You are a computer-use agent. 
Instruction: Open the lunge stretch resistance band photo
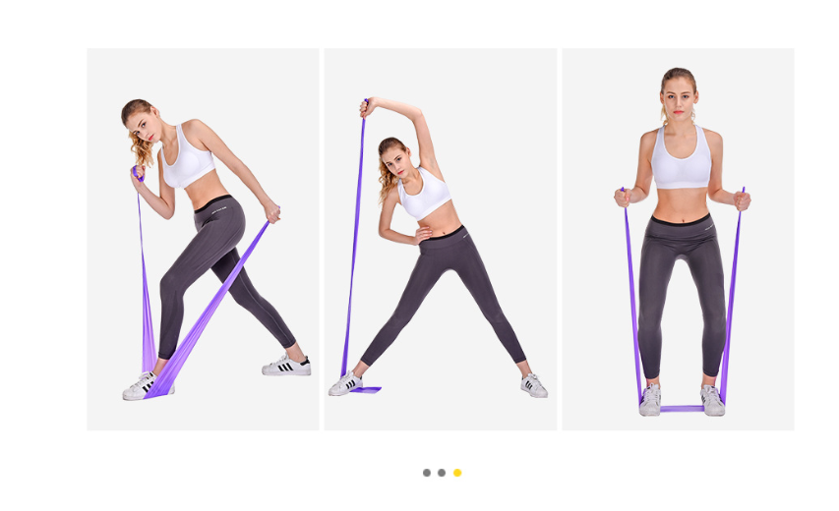pyautogui.click(x=203, y=239)
